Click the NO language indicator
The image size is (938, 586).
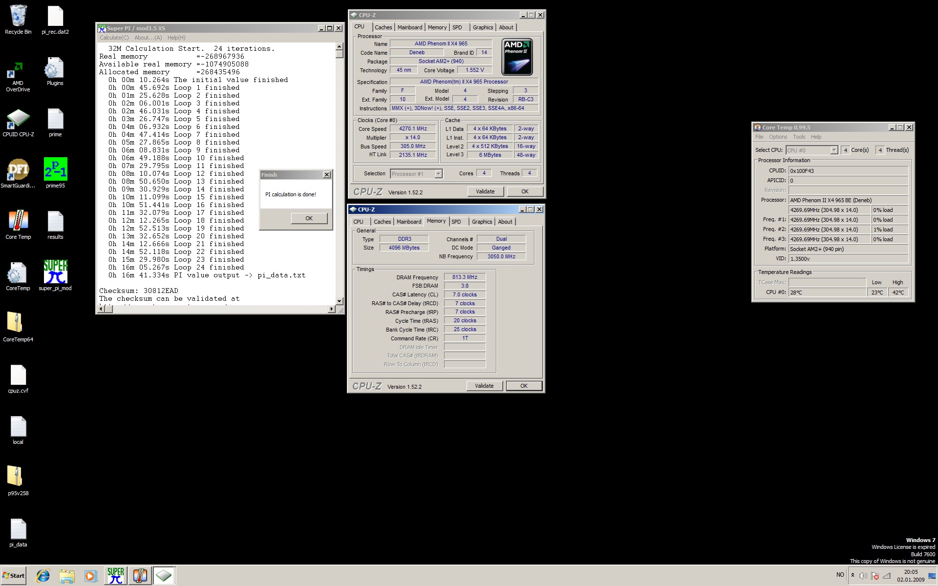[x=840, y=575]
